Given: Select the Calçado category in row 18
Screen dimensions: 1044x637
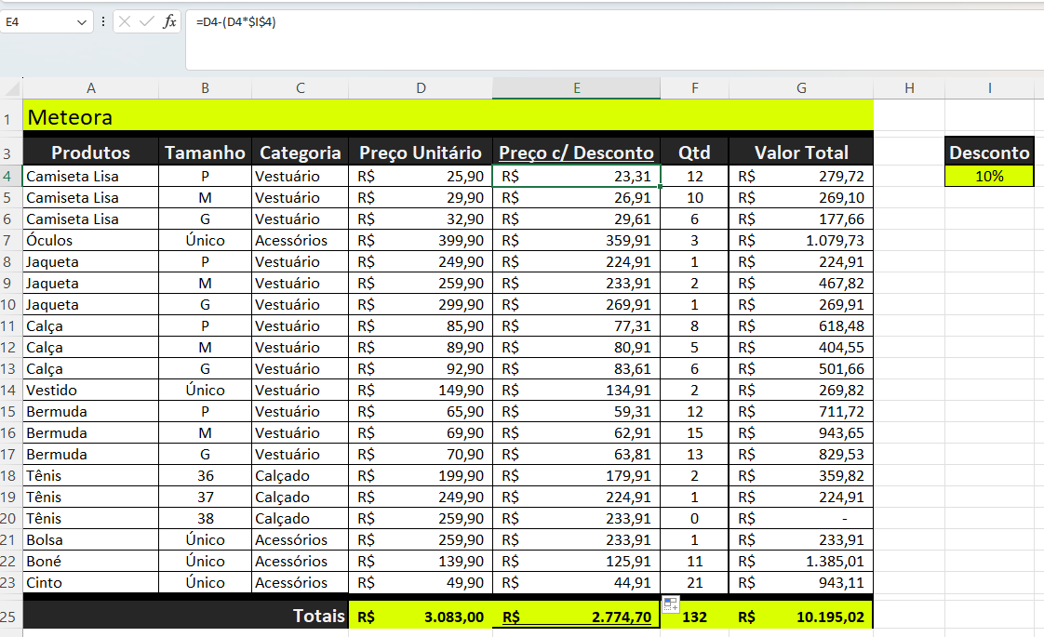Looking at the screenshot, I should coord(301,476).
